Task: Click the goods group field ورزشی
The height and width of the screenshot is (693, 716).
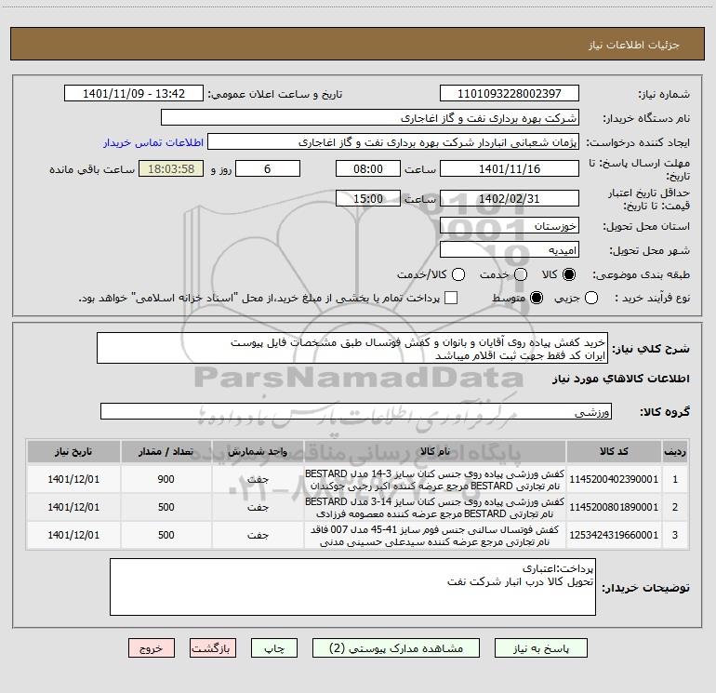Action: tap(356, 411)
